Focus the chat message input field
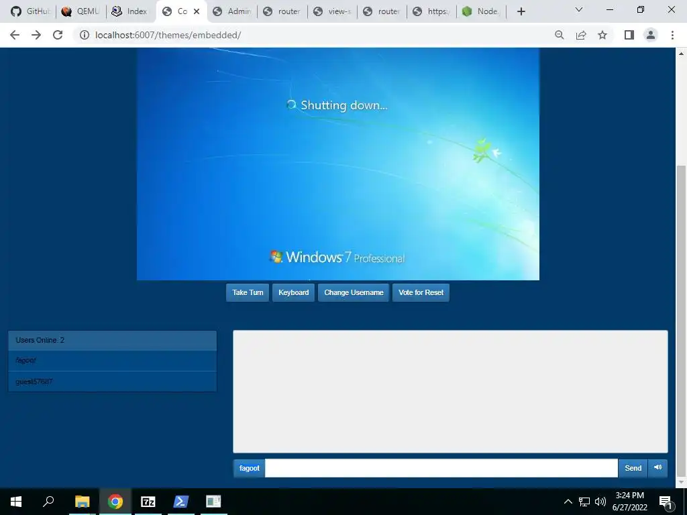Image resolution: width=687 pixels, height=515 pixels. click(441, 468)
